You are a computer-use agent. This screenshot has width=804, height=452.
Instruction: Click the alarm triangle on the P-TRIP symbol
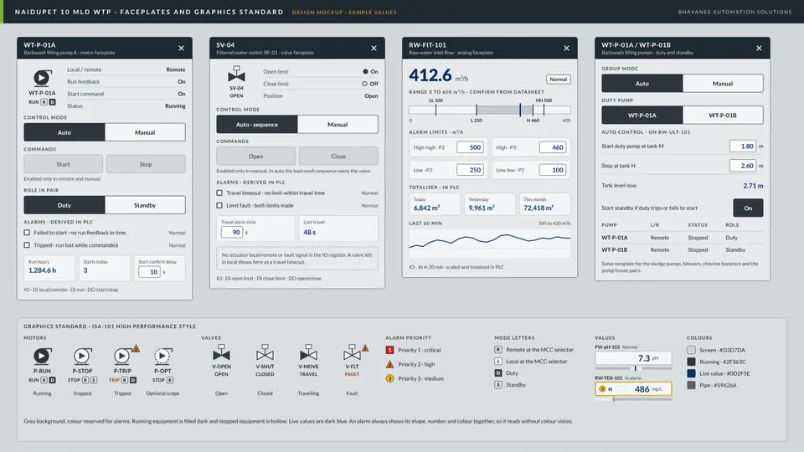[136, 348]
